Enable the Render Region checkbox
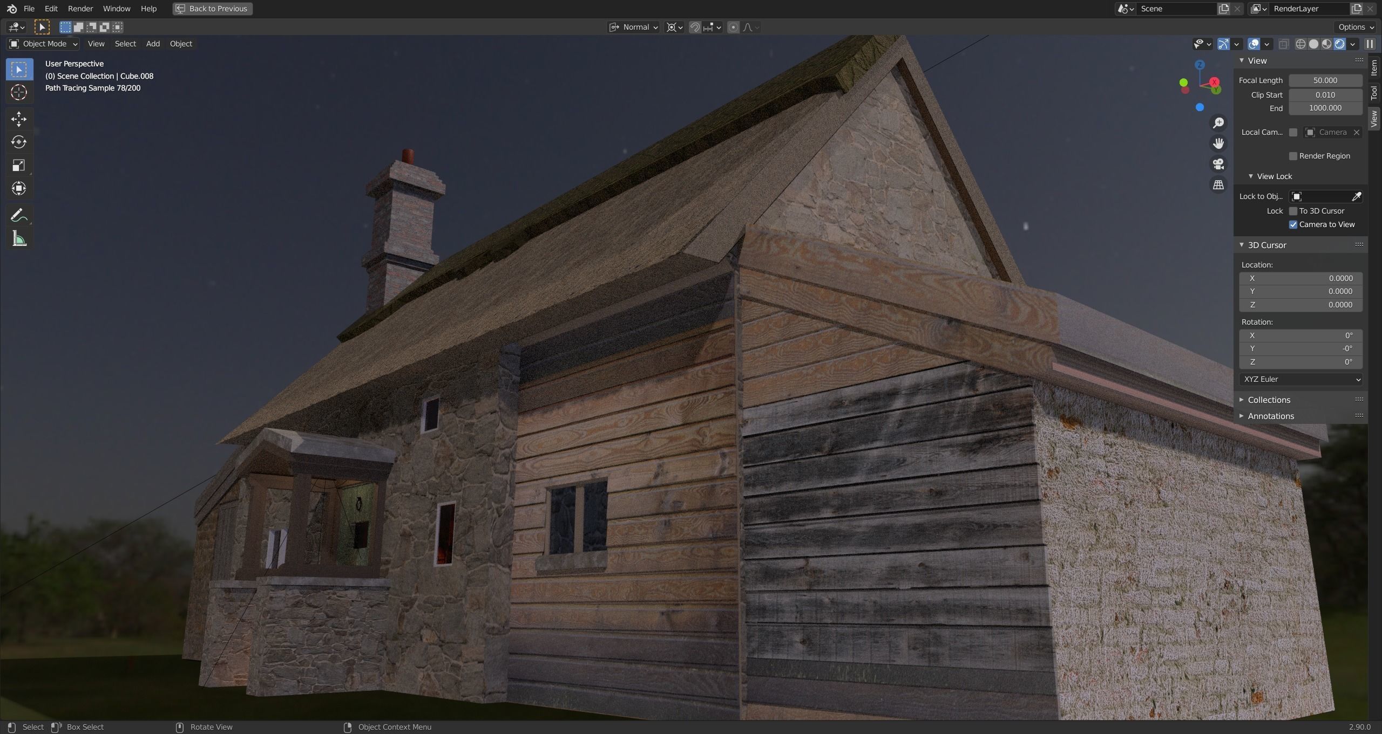1382x734 pixels. 1293,156
